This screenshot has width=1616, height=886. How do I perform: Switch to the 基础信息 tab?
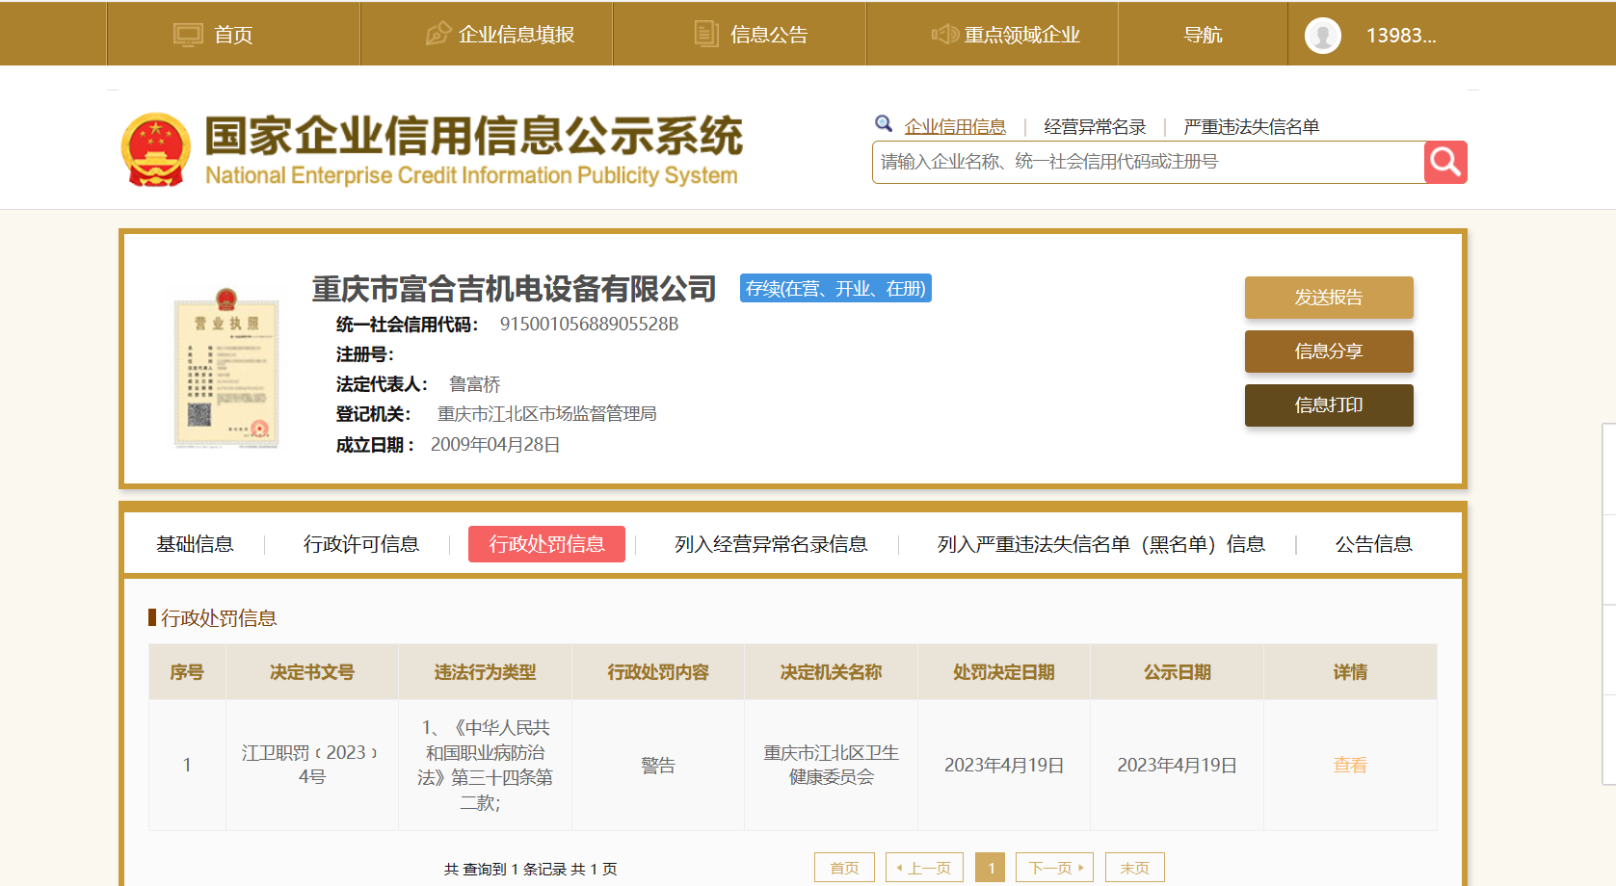click(195, 544)
